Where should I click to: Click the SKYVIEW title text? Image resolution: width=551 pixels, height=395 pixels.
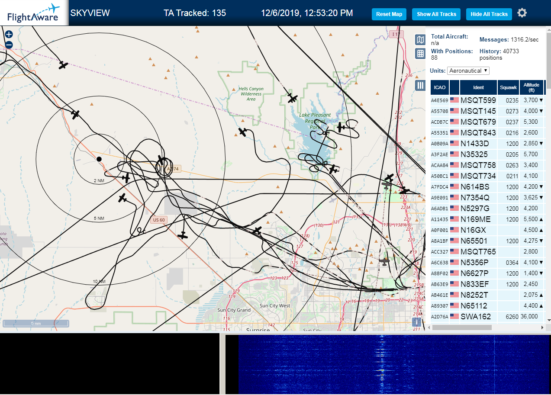(90, 13)
